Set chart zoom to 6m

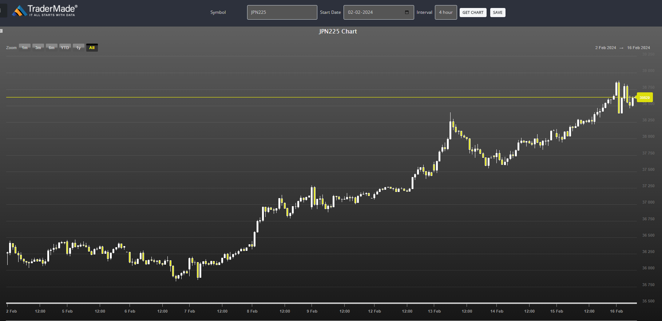(51, 48)
